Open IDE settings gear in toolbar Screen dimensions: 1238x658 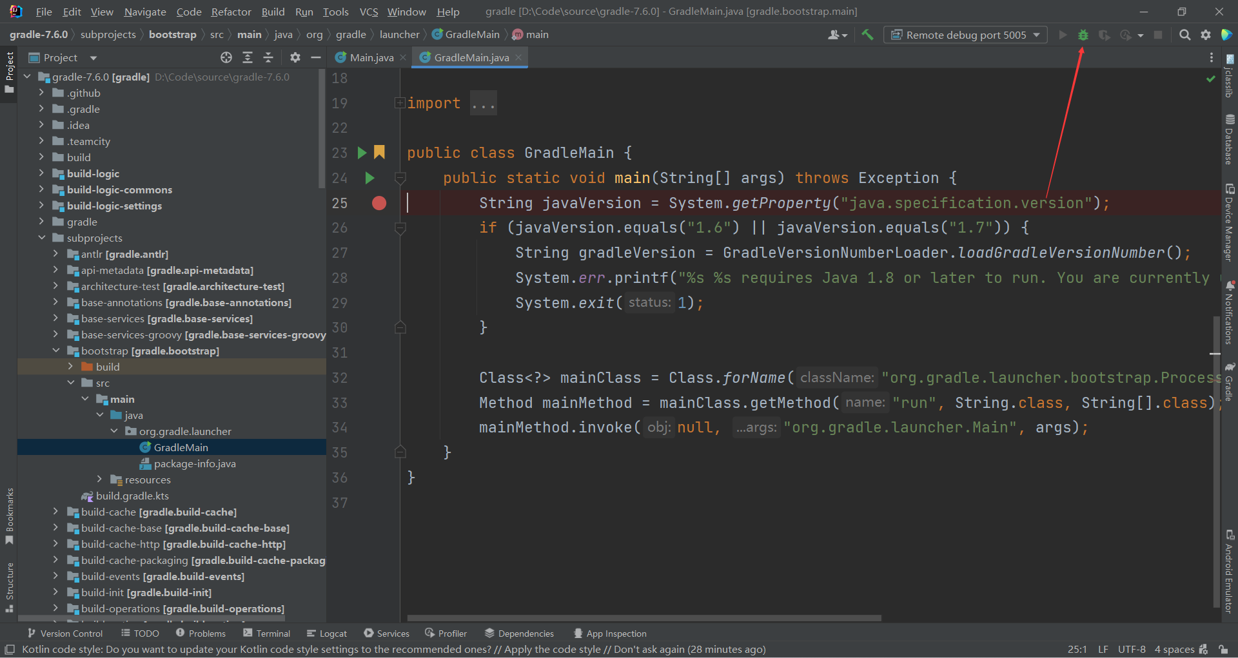(1205, 35)
